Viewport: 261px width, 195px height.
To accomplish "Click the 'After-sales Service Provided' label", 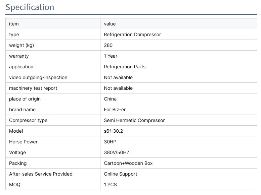I will coord(41,174).
